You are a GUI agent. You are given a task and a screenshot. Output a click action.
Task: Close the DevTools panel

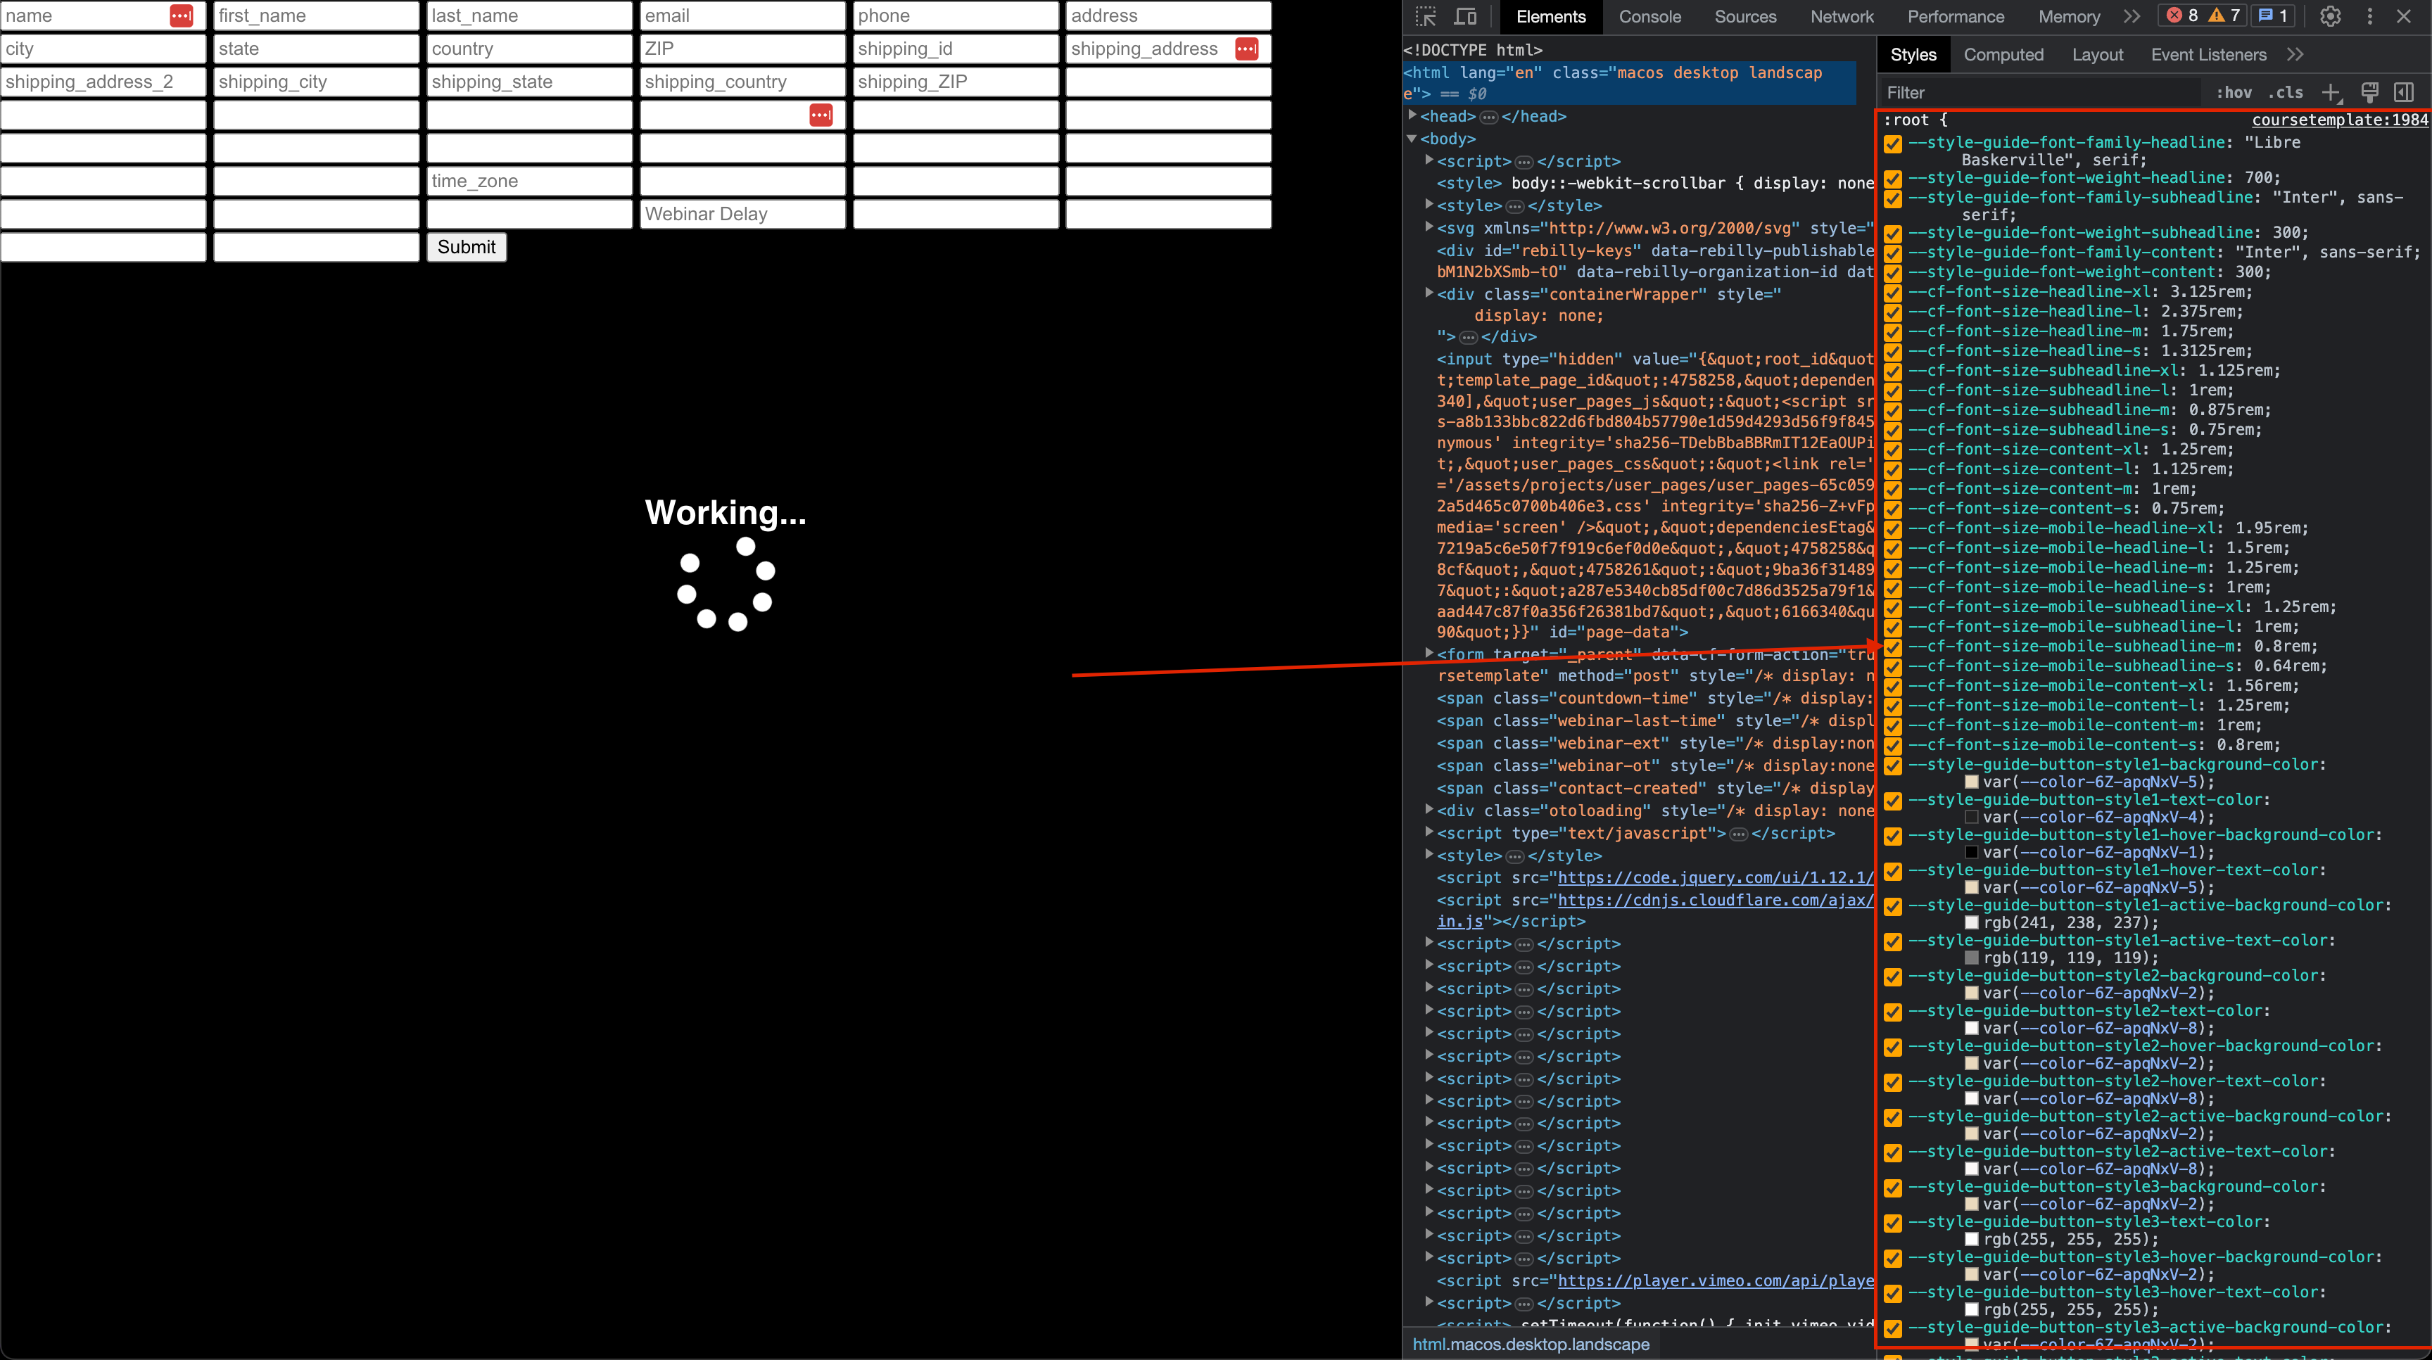(x=2404, y=16)
